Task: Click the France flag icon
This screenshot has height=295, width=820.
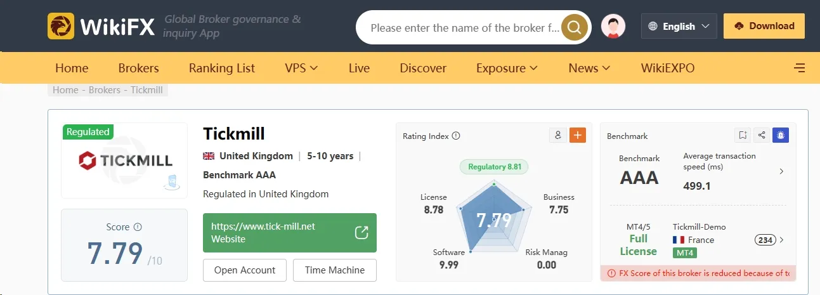Action: [x=679, y=240]
